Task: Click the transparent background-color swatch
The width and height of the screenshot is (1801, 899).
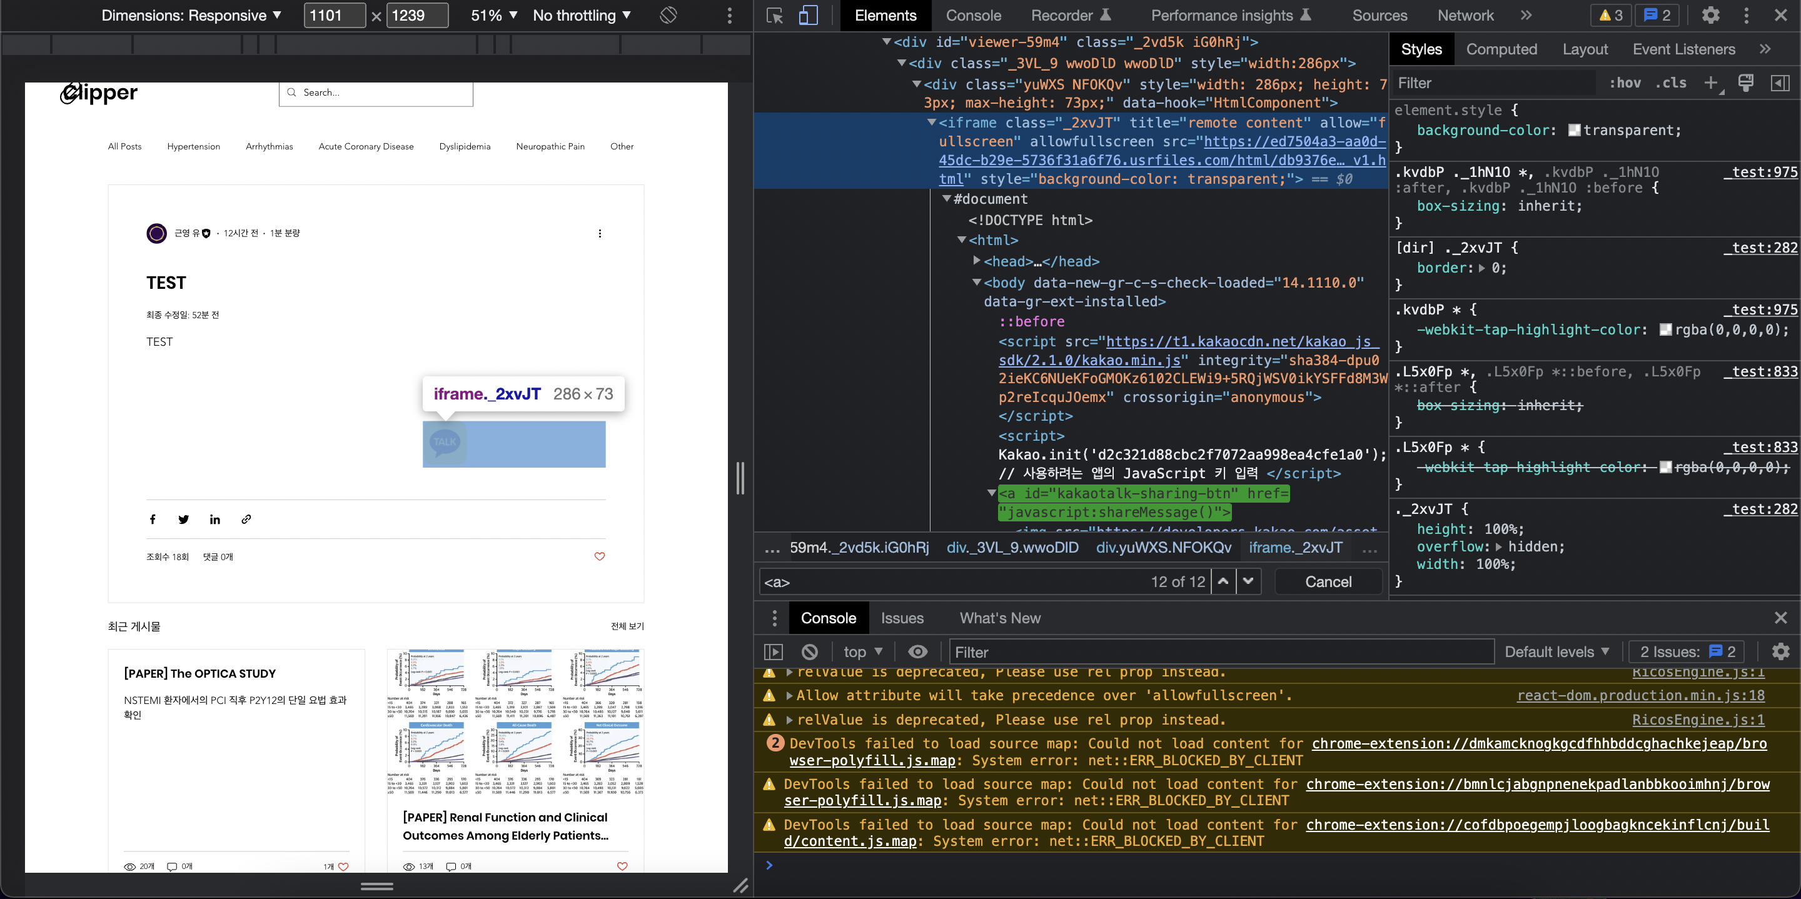Action: [x=1575, y=131]
